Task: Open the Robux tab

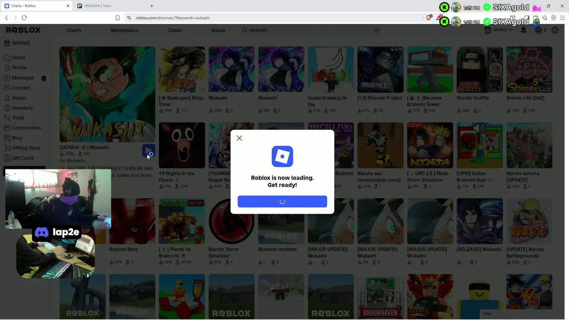Action: [218, 30]
